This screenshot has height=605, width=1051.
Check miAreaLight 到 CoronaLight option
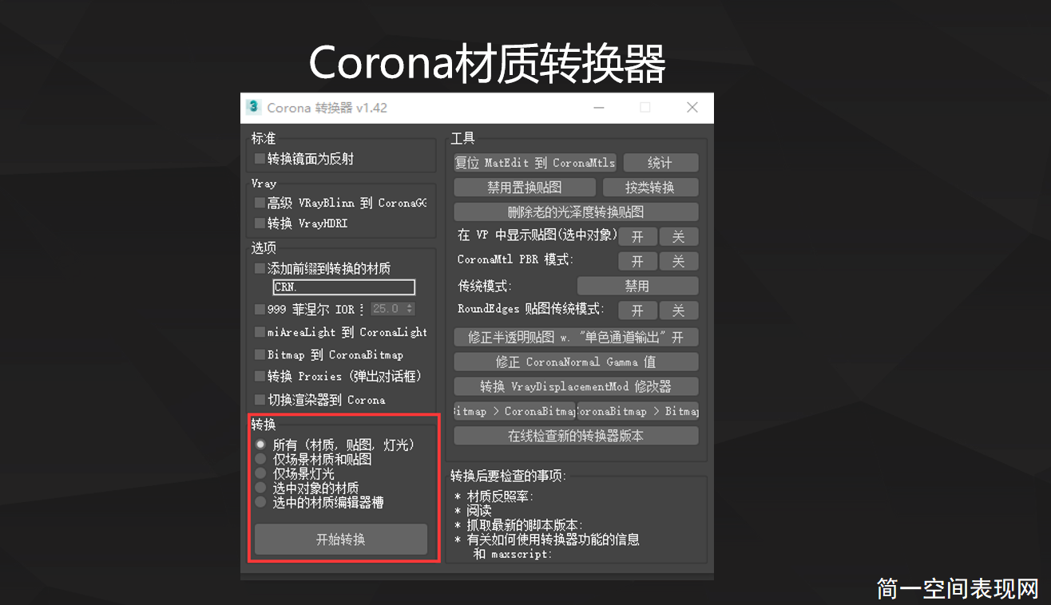pos(260,332)
